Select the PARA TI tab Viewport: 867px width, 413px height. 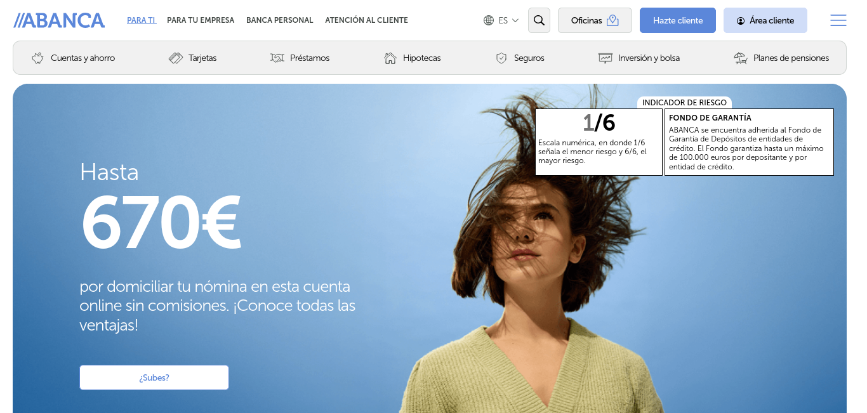click(142, 20)
